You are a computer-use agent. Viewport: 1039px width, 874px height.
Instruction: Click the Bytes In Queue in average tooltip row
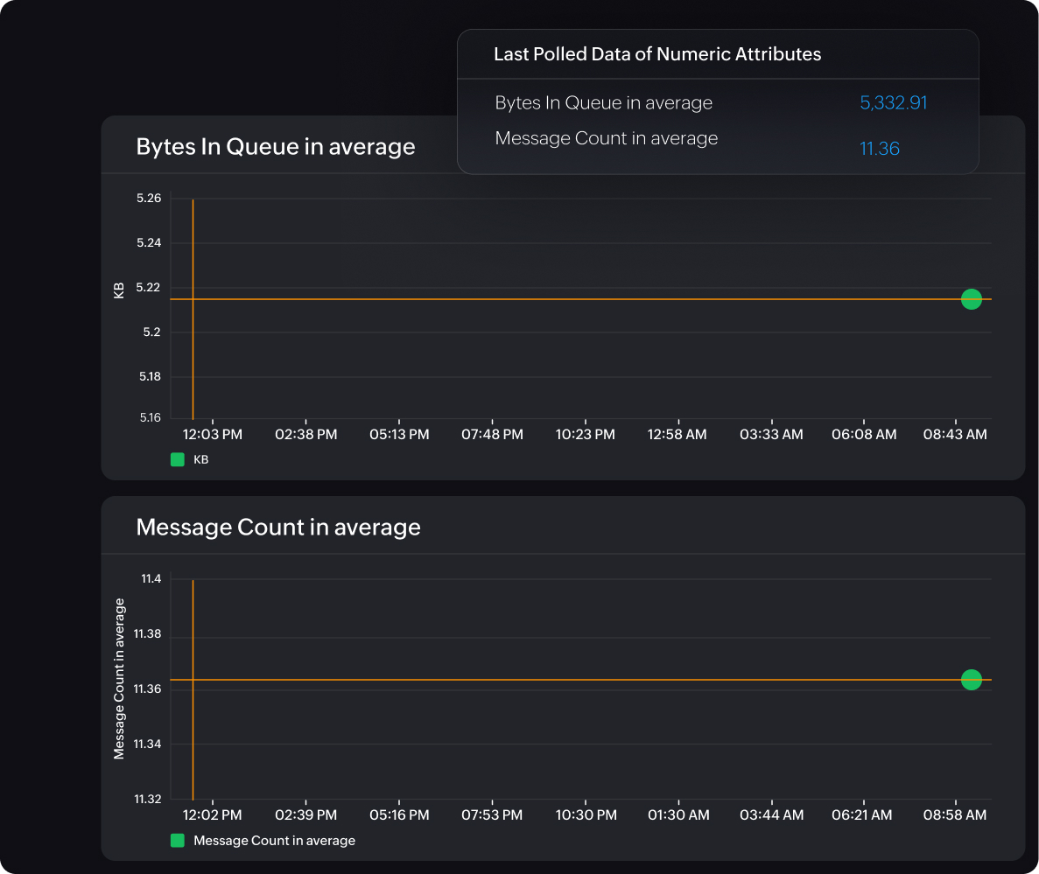[603, 102]
